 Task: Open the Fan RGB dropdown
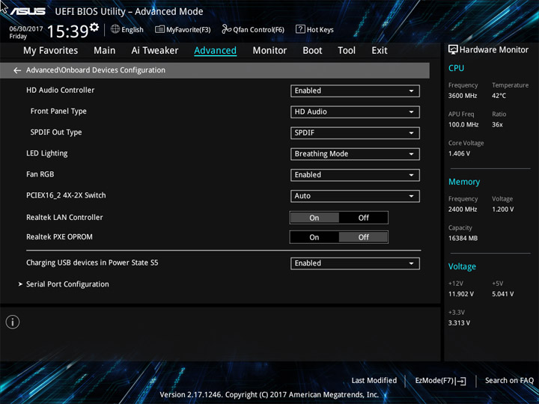[355, 175]
